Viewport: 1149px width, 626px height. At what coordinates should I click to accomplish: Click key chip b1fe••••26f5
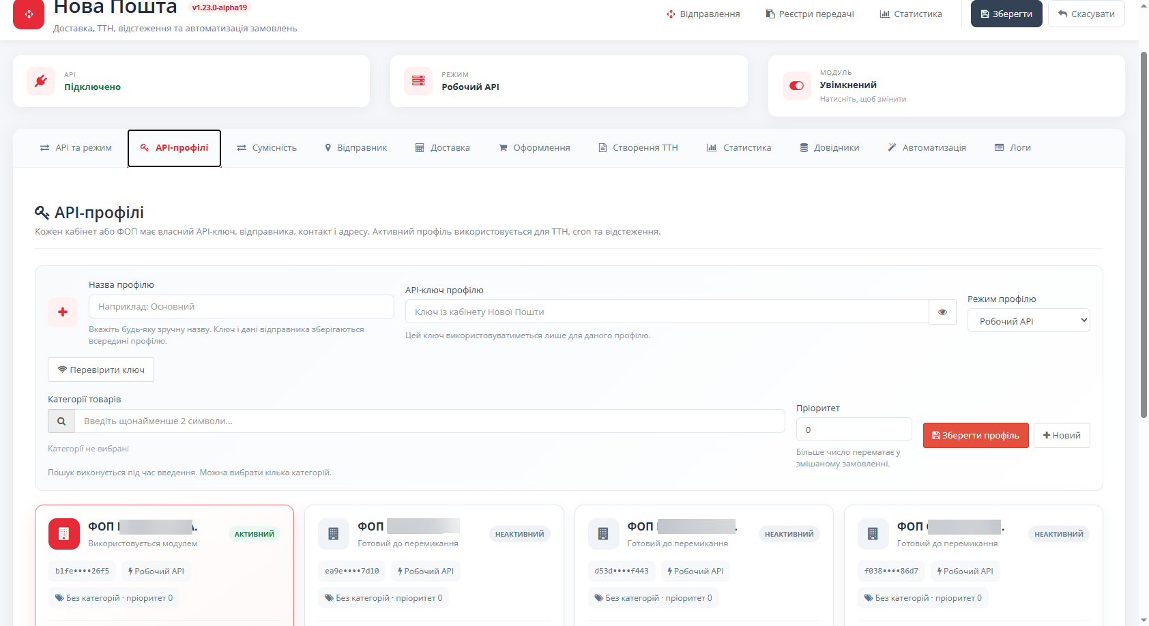(82, 571)
